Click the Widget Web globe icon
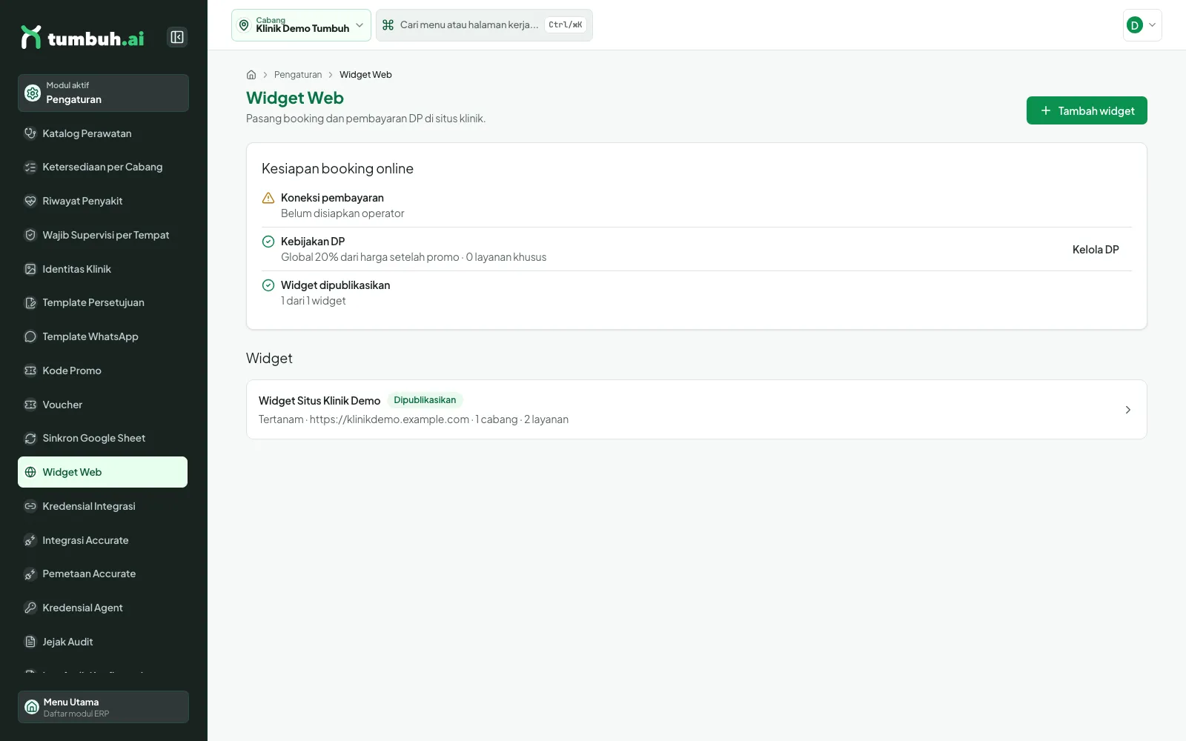The width and height of the screenshot is (1186, 741). pyautogui.click(x=30, y=472)
